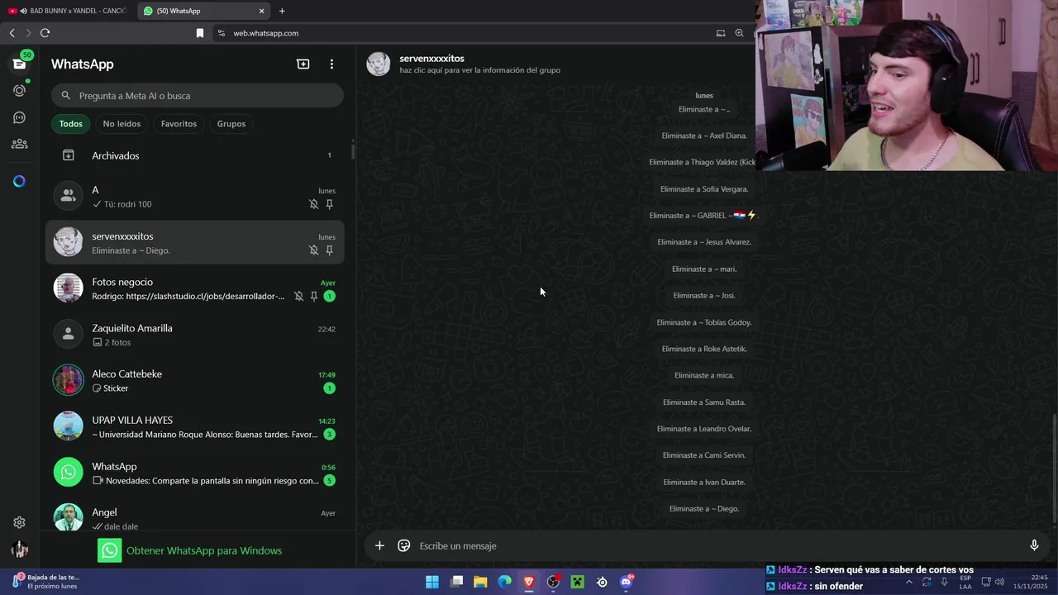Open the emoji and sticker picker

pyautogui.click(x=404, y=545)
